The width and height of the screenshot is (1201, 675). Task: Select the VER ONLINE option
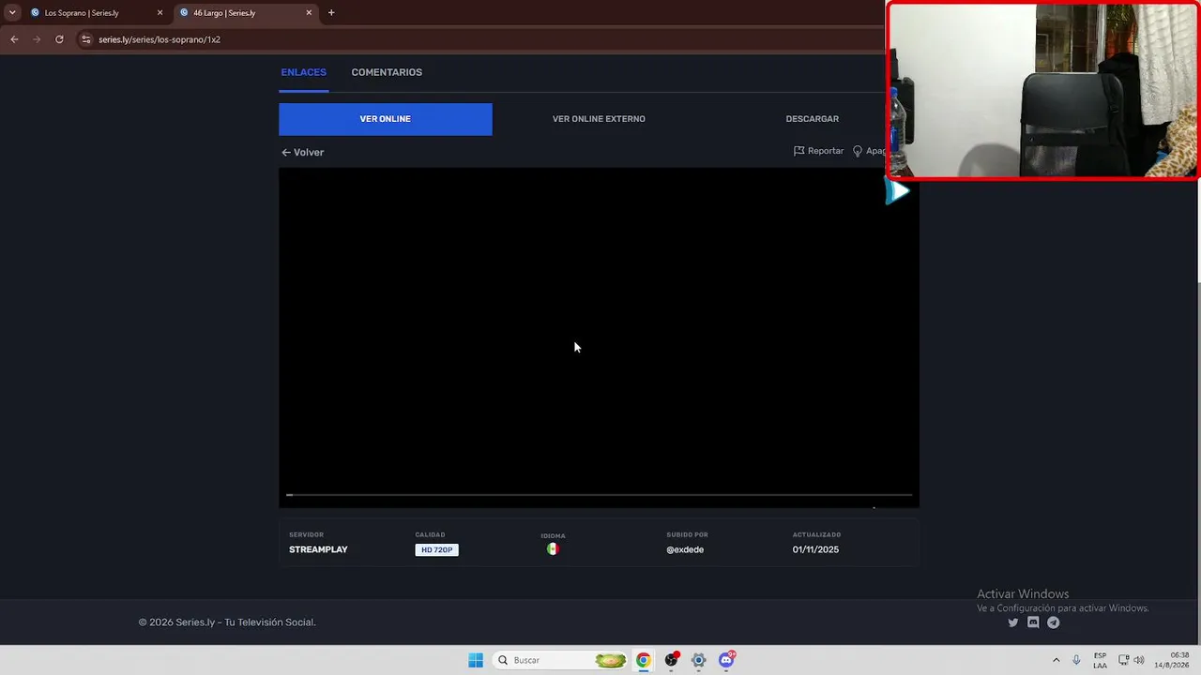coord(386,119)
